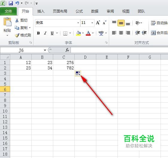
Task: Open the 审阅 tab
Action: pyautogui.click(x=110, y=11)
